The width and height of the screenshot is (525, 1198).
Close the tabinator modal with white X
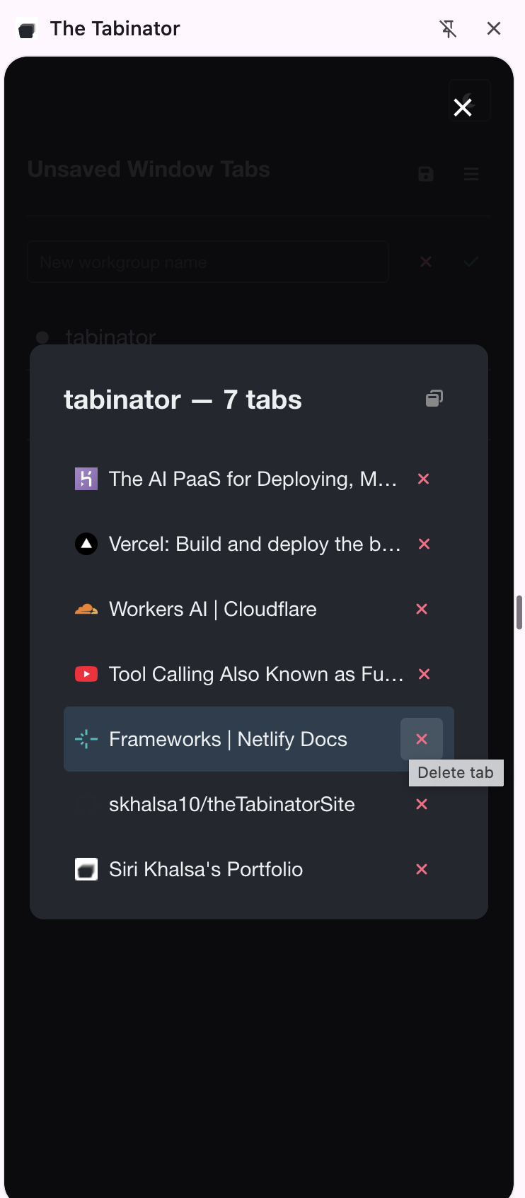pyautogui.click(x=463, y=107)
